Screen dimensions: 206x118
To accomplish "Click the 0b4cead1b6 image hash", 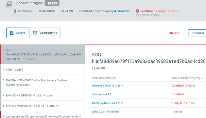I will [47, 11].
